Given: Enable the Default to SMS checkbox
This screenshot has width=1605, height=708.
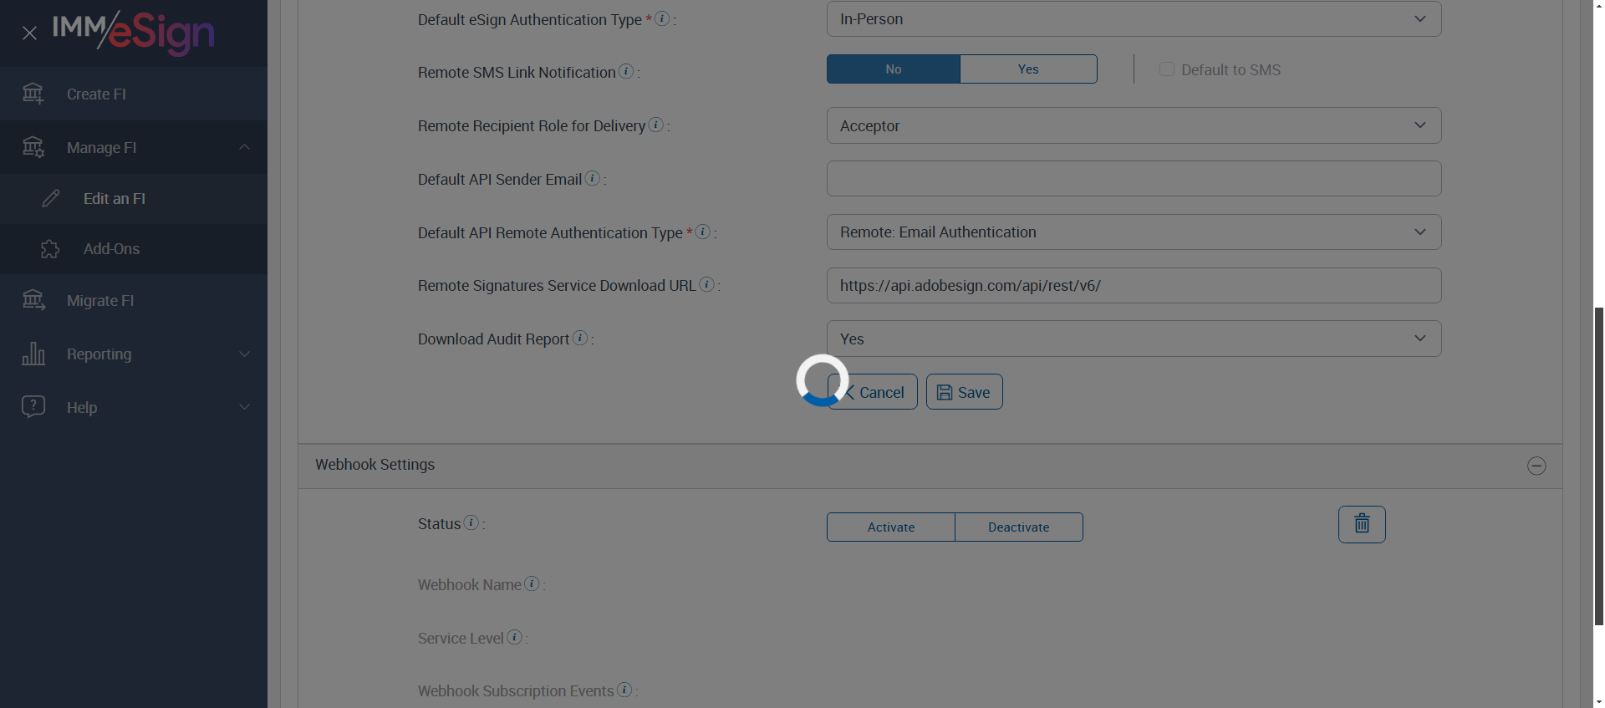Looking at the screenshot, I should tap(1166, 69).
